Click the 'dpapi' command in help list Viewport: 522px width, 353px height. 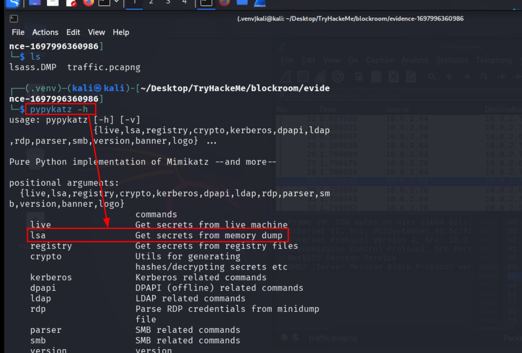point(43,288)
